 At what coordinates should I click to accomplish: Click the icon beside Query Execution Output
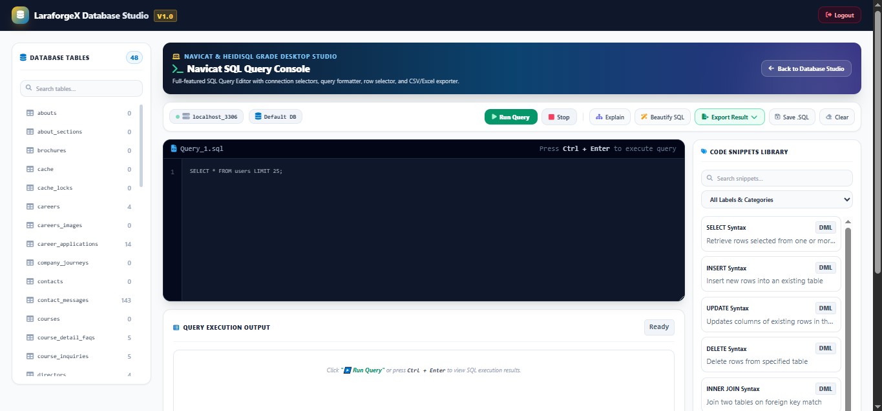(x=176, y=328)
